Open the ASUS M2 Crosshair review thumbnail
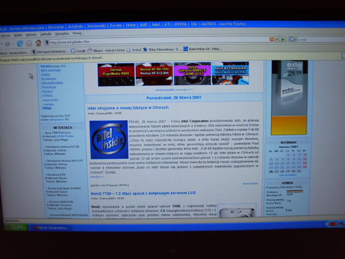This screenshot has height=259, width=345. click(x=231, y=73)
